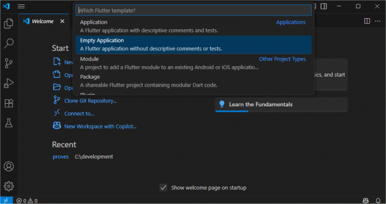Click the Applications group label
Image resolution: width=386 pixels, height=204 pixels.
[291, 22]
